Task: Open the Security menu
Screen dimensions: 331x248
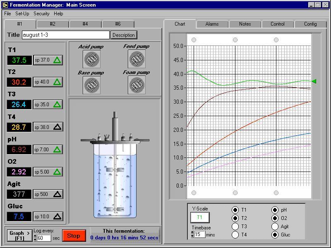Action: 41,14
